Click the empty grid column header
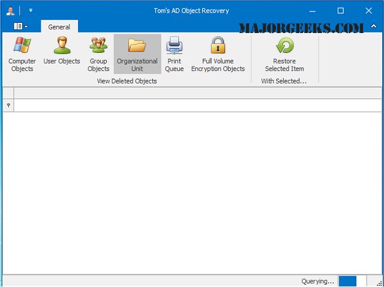Screen dimensions: 384x287 tap(198, 93)
